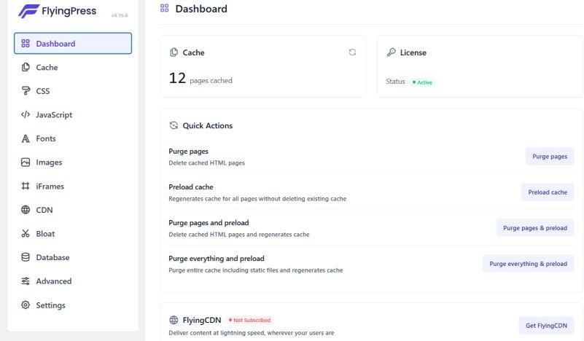Click the 'Preload cache' heading text
This screenshot has width=584, height=341.
click(191, 187)
